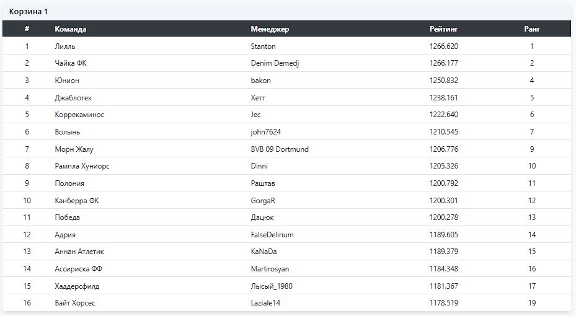Click manager Лысый_1980
Viewport: 576px width, 316px height.
tap(272, 286)
